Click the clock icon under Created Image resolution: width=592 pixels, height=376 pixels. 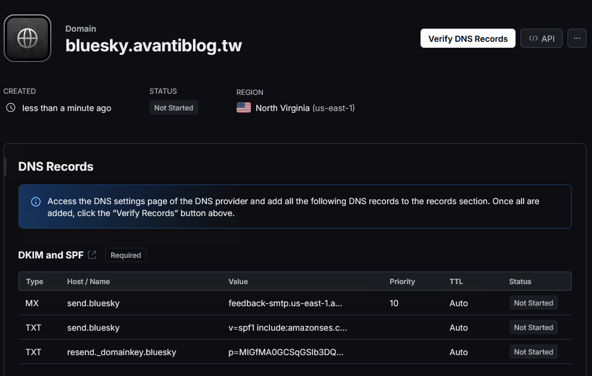[x=11, y=108]
